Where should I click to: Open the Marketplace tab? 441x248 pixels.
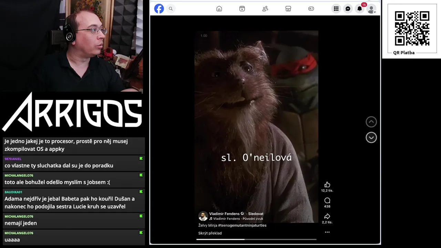(288, 9)
